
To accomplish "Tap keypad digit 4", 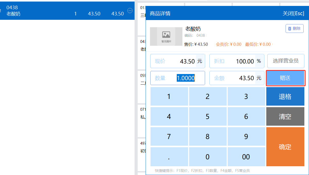I will (169, 116).
